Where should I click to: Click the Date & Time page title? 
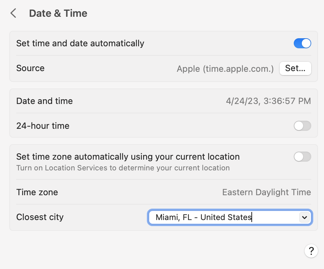(58, 13)
